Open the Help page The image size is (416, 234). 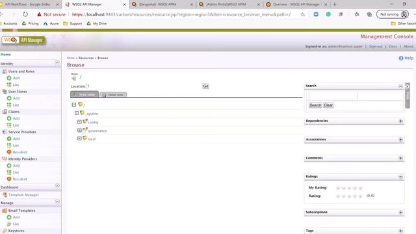click(406, 58)
